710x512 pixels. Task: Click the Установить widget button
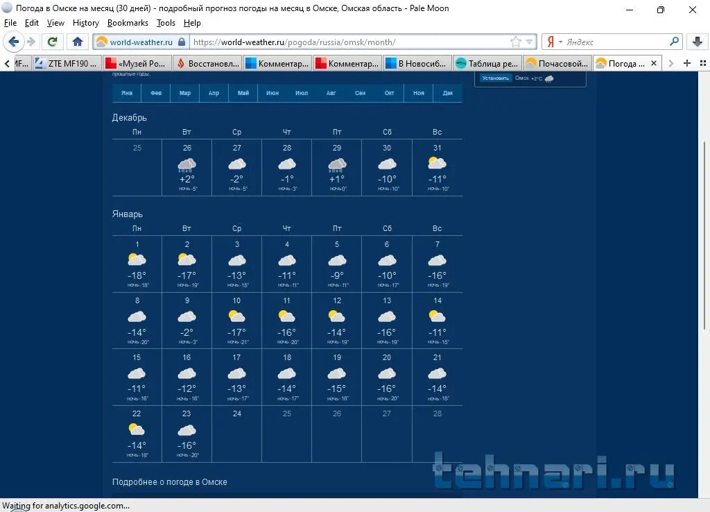pos(495,78)
